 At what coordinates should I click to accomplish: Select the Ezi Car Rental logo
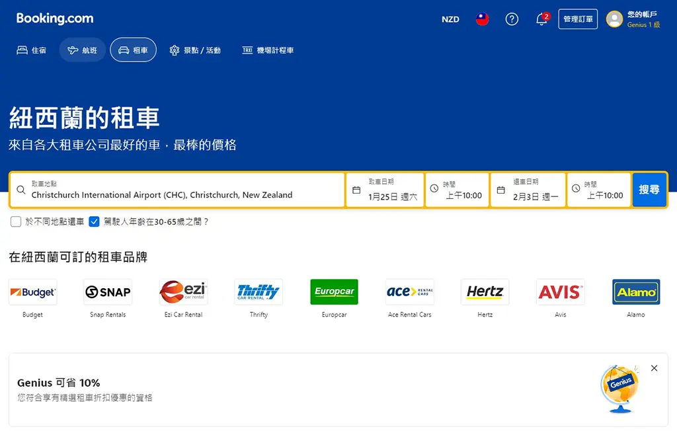[184, 292]
